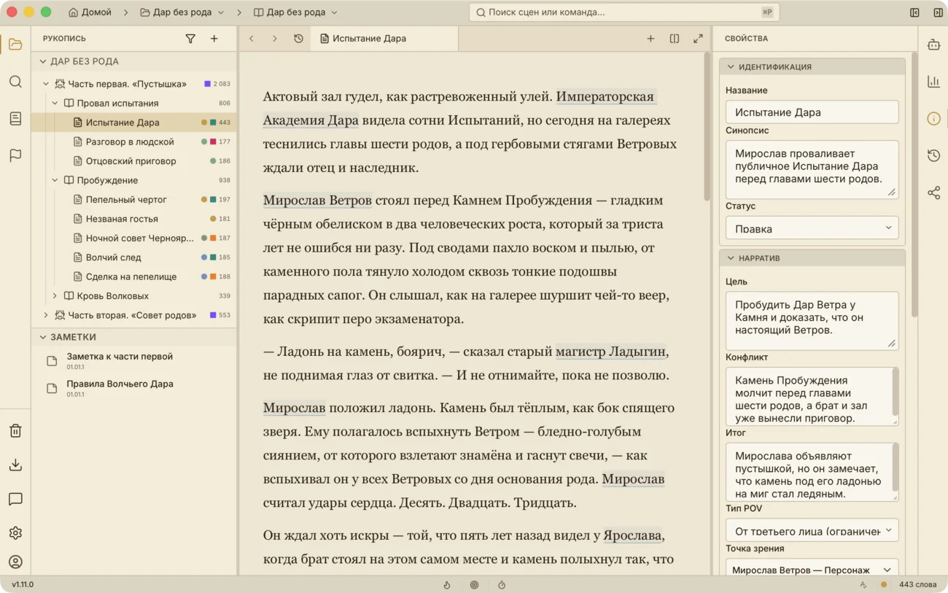Open the search icon in left sidebar
This screenshot has width=948, height=593.
15,82
